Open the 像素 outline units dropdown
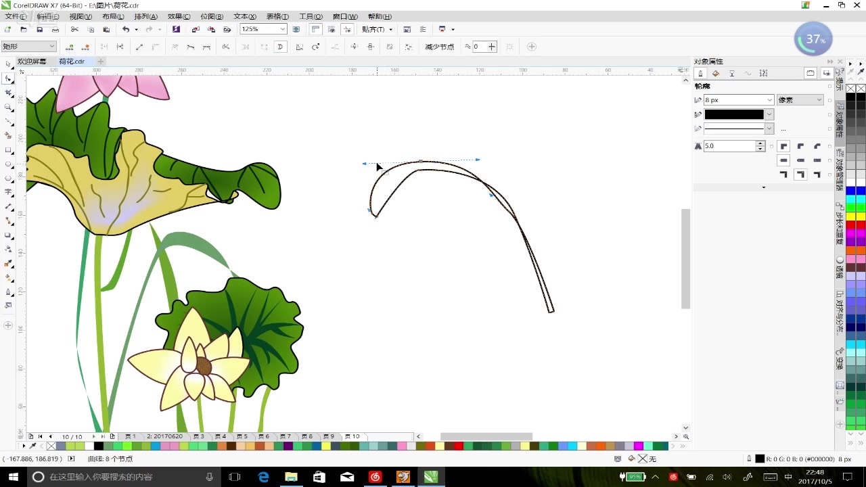Image resolution: width=866 pixels, height=487 pixels. point(800,100)
